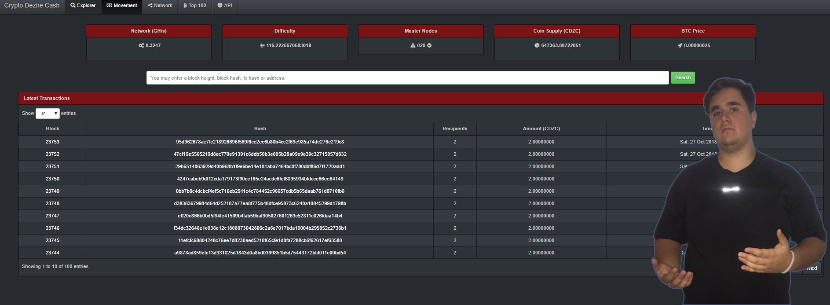Click the Hash column header
The image size is (830, 305).
(260, 129)
